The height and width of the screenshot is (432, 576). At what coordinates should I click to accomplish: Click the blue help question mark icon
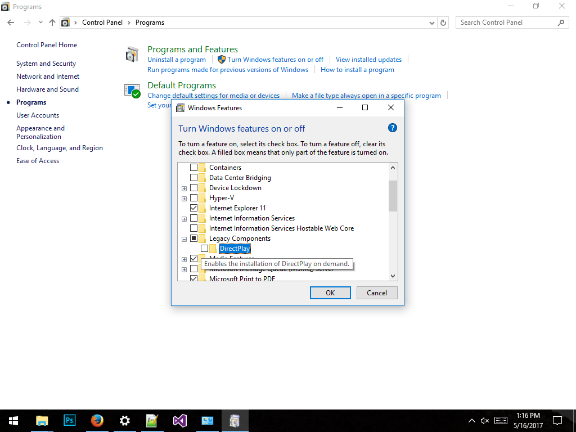coord(393,128)
